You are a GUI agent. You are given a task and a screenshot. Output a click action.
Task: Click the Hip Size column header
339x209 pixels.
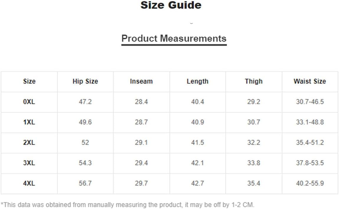click(x=85, y=81)
